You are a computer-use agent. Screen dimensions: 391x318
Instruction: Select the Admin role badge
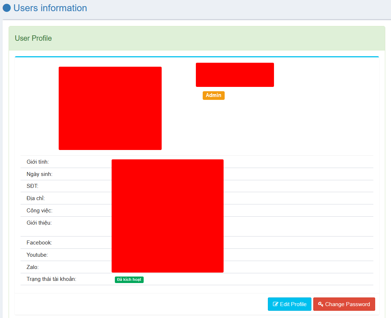[x=214, y=95]
